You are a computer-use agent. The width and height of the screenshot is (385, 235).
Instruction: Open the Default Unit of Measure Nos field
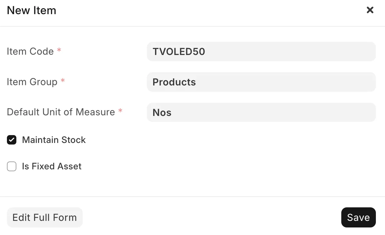point(261,112)
